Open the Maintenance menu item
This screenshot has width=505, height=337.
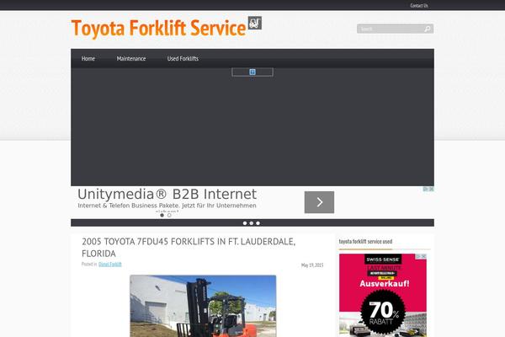[x=131, y=58]
